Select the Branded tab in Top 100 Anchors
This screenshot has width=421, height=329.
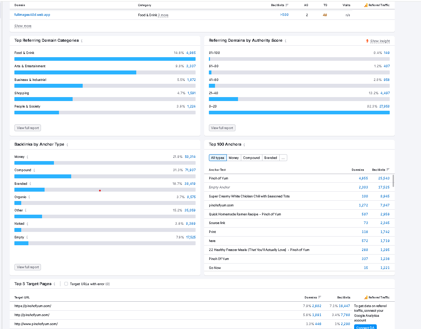(270, 158)
